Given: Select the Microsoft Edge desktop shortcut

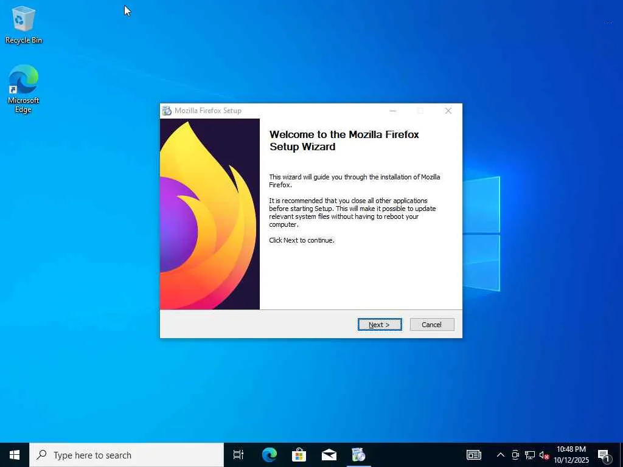Looking at the screenshot, I should (24, 89).
